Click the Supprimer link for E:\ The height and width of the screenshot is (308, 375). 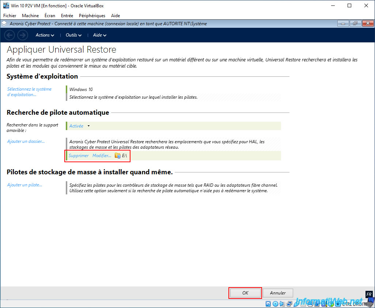coord(79,156)
